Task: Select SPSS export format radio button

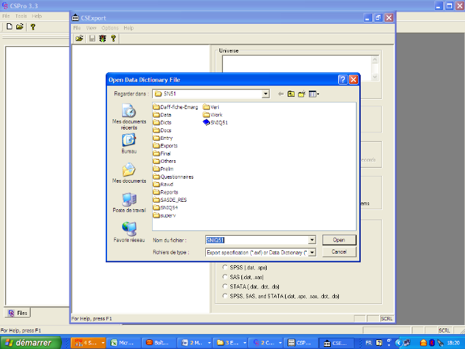Action: 226,268
